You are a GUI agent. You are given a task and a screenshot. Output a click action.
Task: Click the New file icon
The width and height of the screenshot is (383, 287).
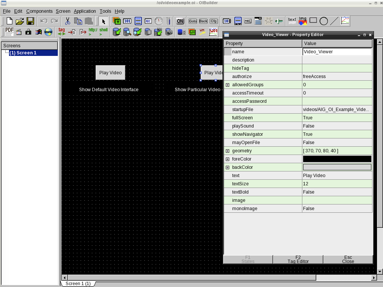(9, 21)
